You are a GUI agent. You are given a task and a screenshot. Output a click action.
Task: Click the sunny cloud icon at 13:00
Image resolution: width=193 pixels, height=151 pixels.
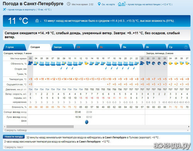click(x=86, y=63)
